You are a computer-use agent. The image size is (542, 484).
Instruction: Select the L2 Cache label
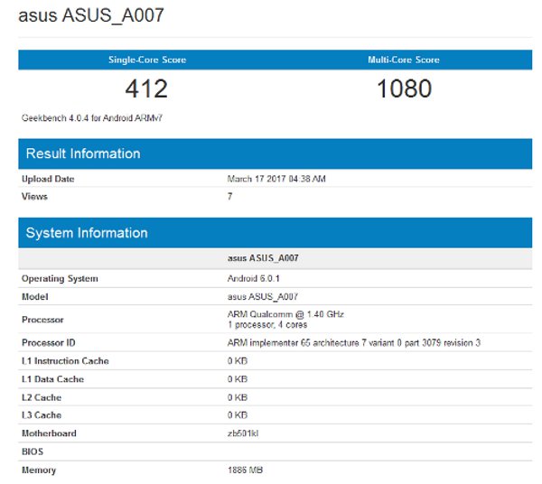[x=42, y=397]
